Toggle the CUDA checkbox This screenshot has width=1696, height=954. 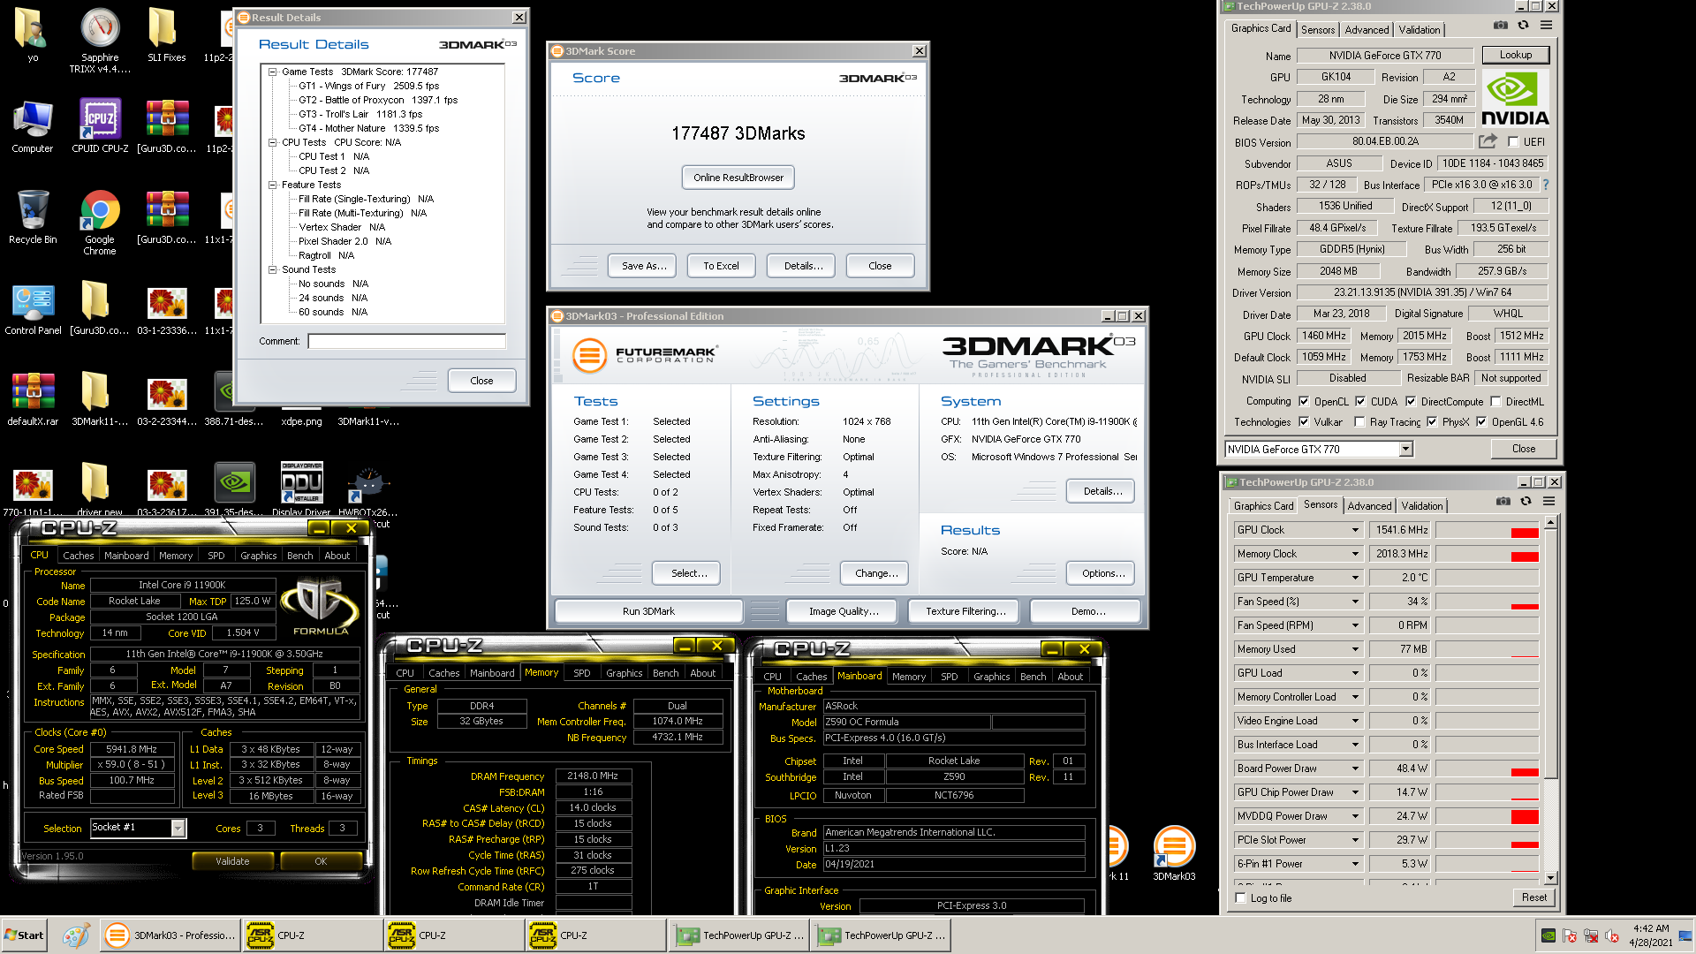pyautogui.click(x=1360, y=401)
